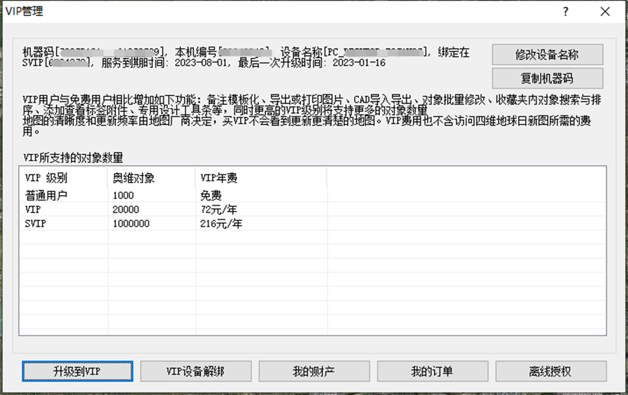Open 我的订单 order list
The image size is (628, 395).
coord(432,371)
